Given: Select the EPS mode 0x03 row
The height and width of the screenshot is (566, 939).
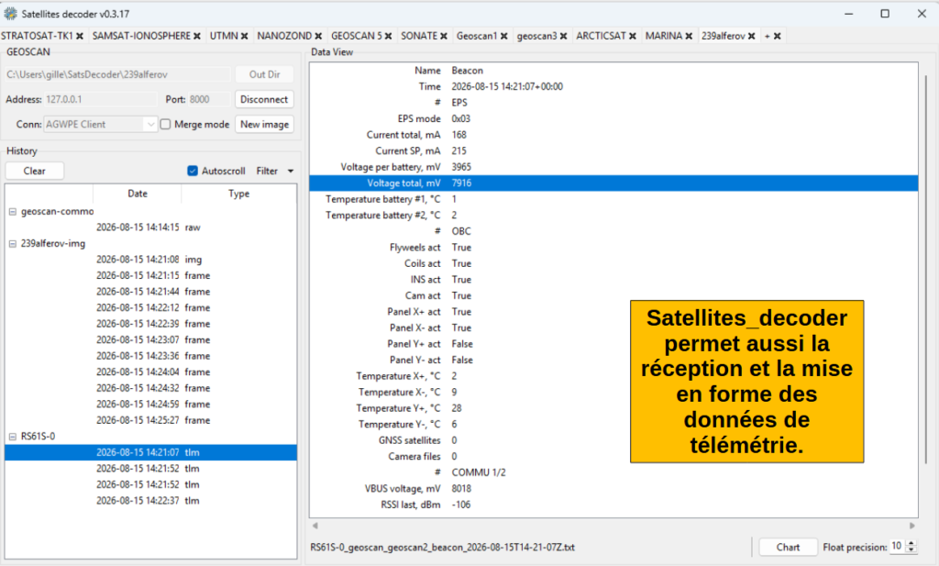Looking at the screenshot, I should [613, 118].
